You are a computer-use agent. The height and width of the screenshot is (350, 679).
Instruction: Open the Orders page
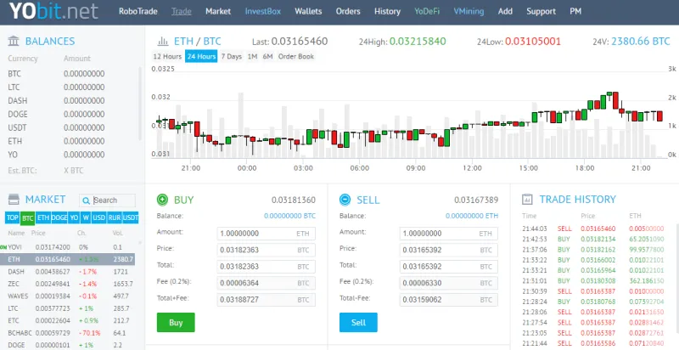[348, 11]
